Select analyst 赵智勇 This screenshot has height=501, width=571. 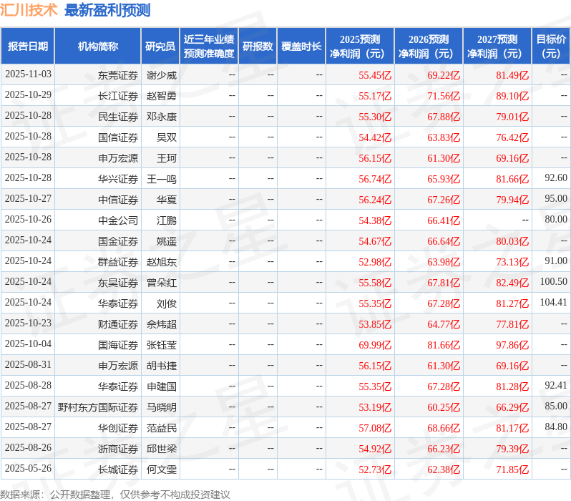(162, 96)
